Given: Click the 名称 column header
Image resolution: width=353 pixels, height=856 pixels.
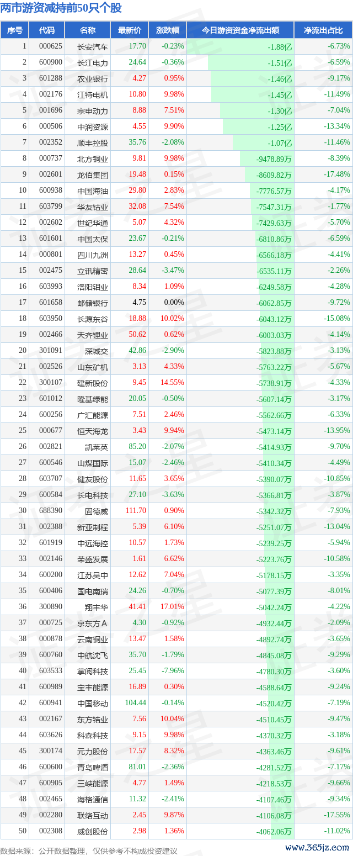Looking at the screenshot, I should 87,30.
